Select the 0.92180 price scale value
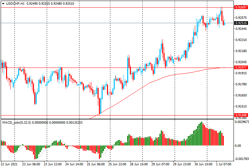249x168 pixels. click(x=241, y=51)
